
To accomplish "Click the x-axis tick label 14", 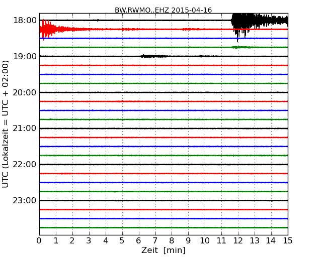I will (271, 241).
